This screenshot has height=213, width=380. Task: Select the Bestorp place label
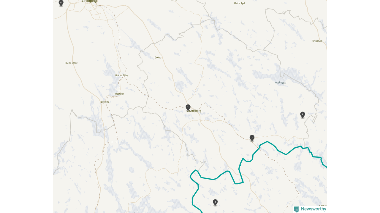click(x=119, y=94)
